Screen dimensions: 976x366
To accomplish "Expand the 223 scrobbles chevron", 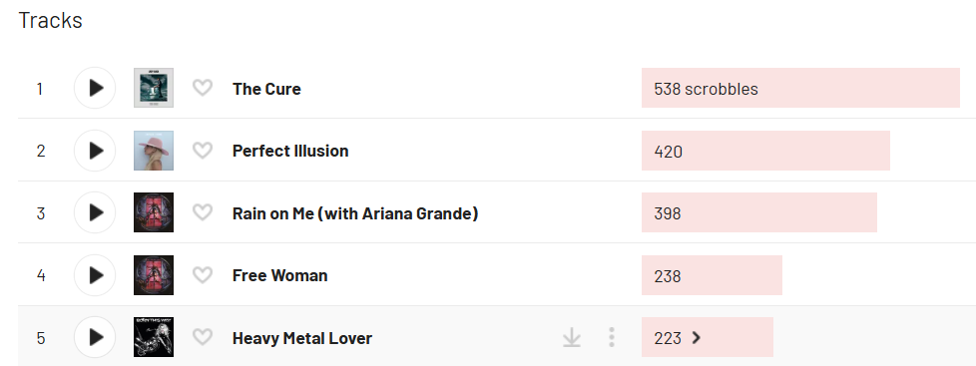I will pyautogui.click(x=696, y=337).
